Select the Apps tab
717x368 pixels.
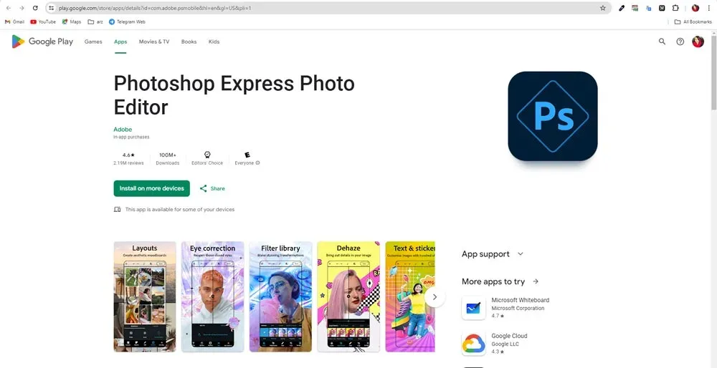(x=120, y=42)
